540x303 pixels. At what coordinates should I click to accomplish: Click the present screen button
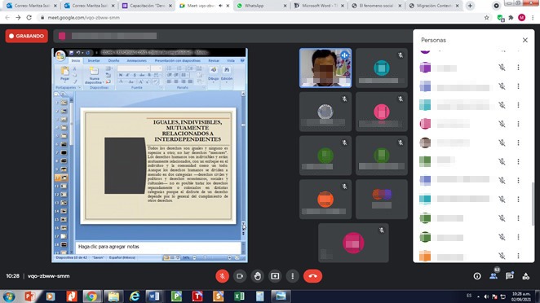275,276
